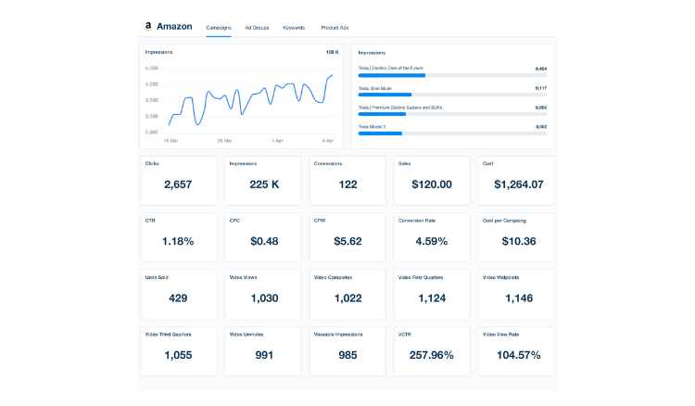Click the CPM value $5.62

(x=347, y=241)
